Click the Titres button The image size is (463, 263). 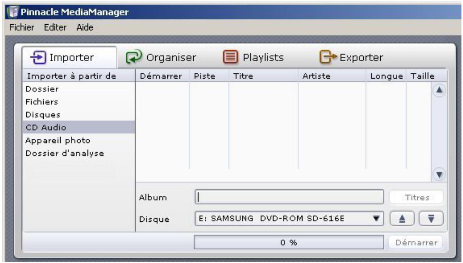point(416,197)
